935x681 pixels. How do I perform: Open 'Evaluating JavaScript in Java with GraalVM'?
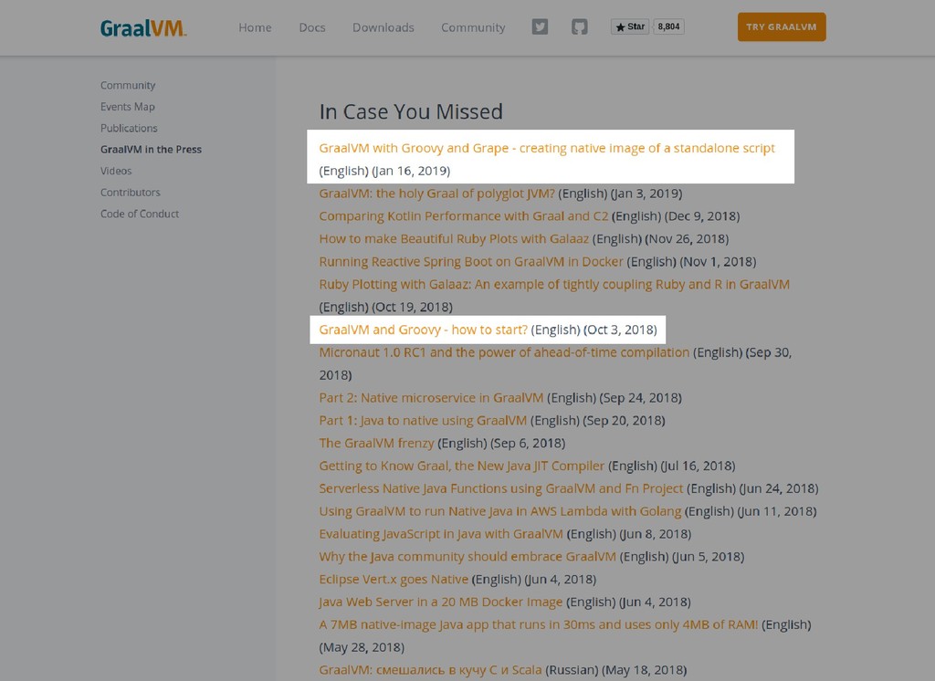(x=441, y=534)
